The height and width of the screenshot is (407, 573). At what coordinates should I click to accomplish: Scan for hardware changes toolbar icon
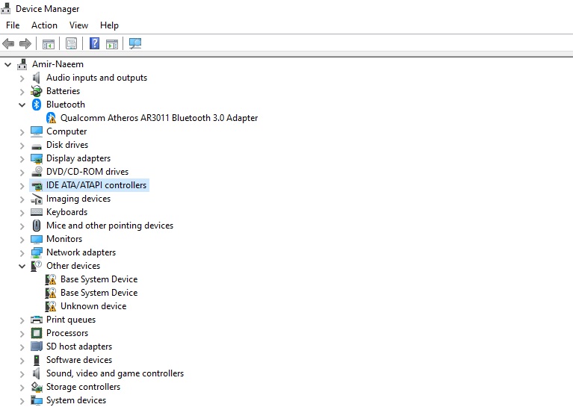pyautogui.click(x=134, y=43)
